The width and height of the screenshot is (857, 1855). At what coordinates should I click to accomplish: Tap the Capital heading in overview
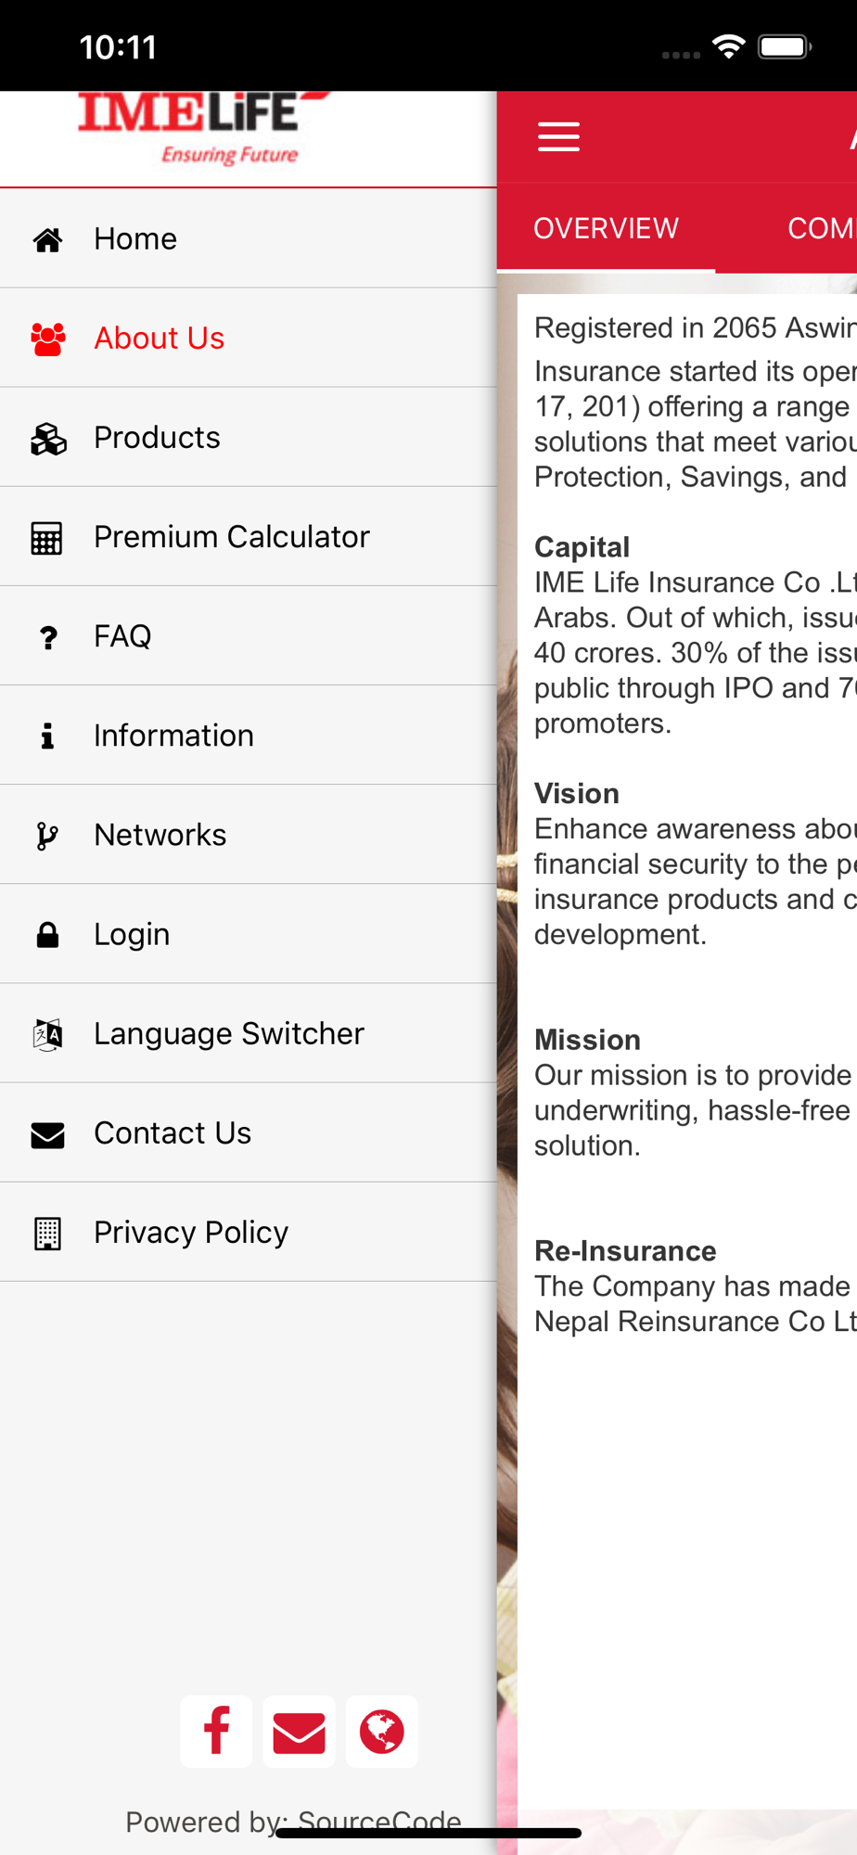[582, 547]
